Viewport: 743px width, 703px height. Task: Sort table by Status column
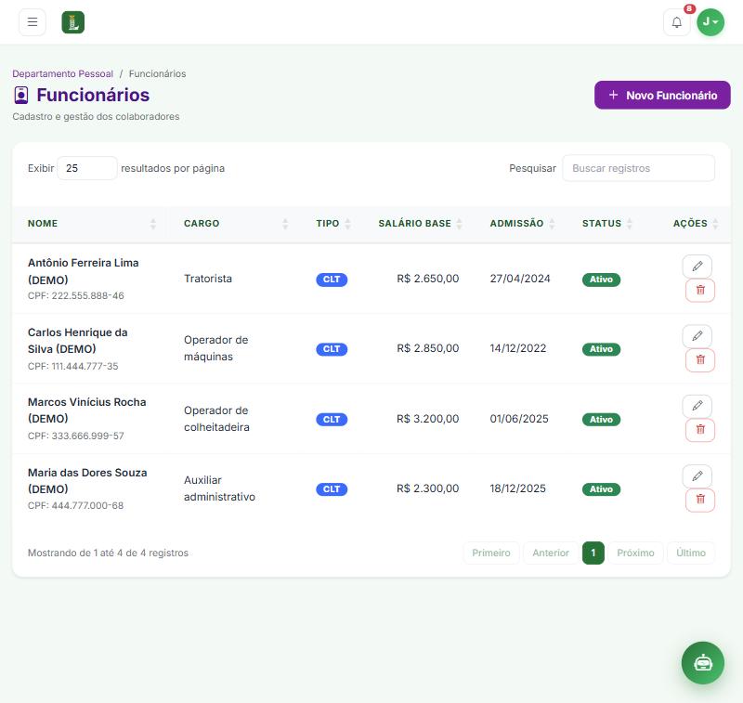coord(607,224)
